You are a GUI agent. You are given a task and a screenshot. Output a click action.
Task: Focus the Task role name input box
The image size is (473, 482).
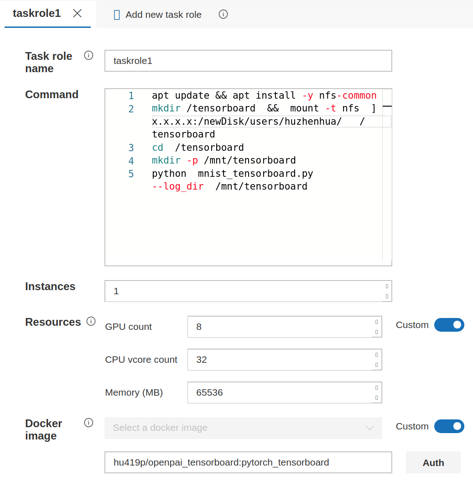click(x=248, y=60)
